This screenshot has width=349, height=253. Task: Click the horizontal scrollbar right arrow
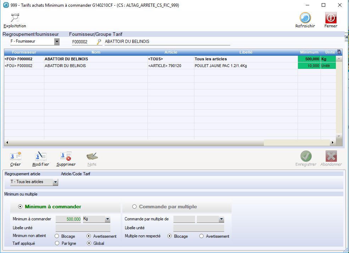(332, 143)
